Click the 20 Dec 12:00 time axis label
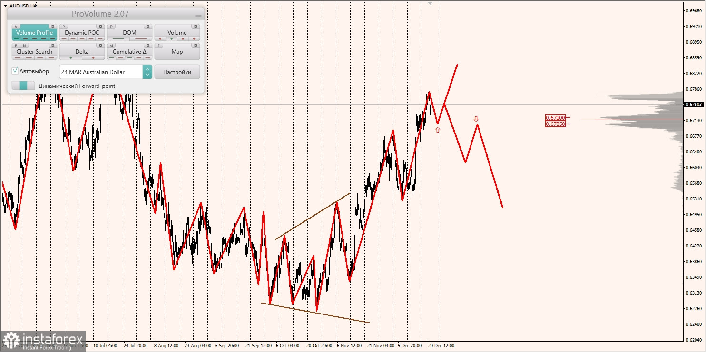Viewport: 706px width, 352px height. point(441,346)
